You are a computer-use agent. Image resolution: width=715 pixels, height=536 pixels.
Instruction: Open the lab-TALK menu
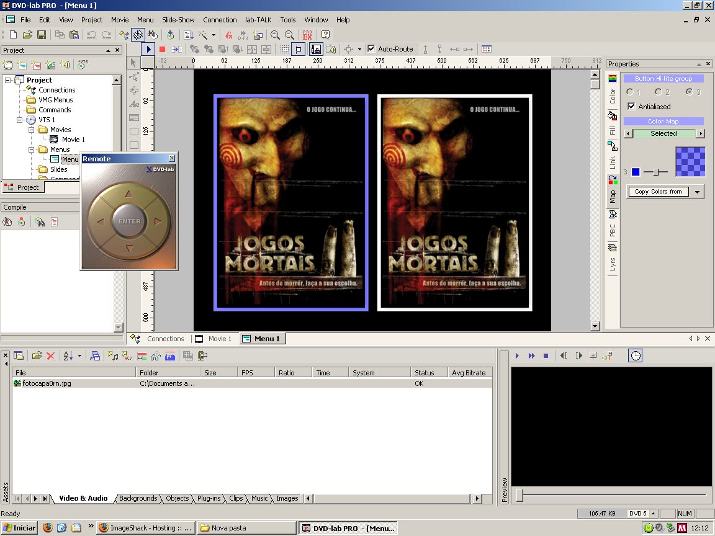coord(258,20)
